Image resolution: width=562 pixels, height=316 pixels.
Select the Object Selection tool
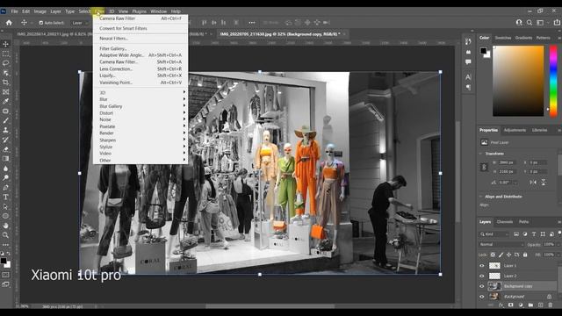click(6, 73)
